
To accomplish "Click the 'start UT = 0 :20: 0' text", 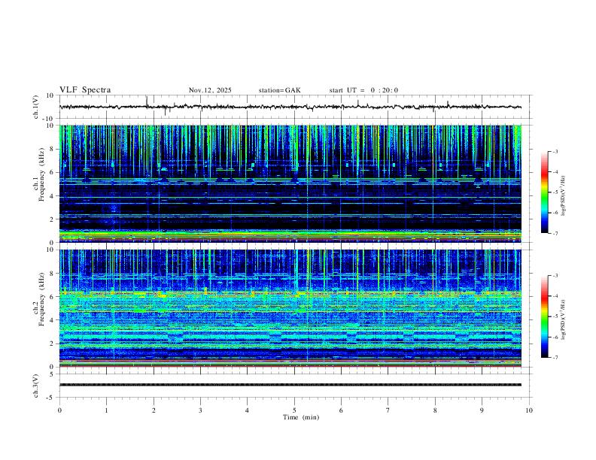I will pos(363,90).
